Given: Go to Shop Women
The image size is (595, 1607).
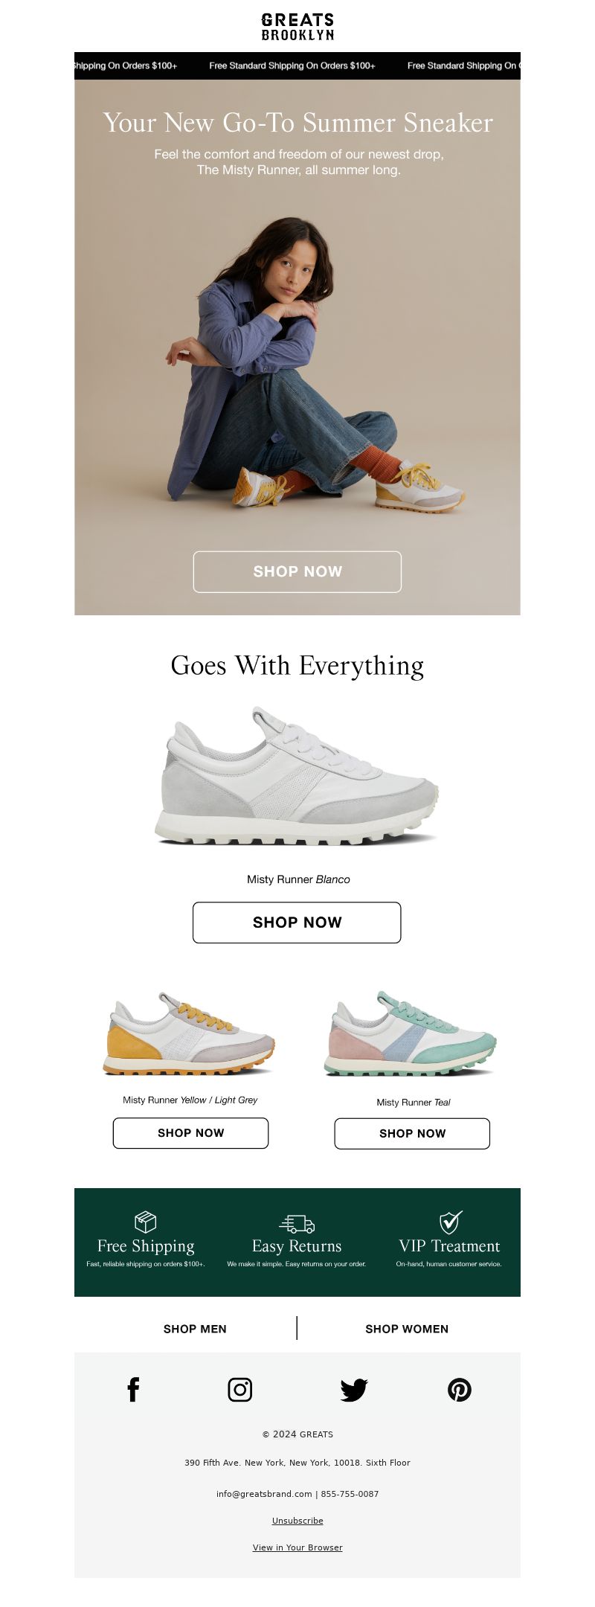Looking at the screenshot, I should pyautogui.click(x=407, y=1329).
